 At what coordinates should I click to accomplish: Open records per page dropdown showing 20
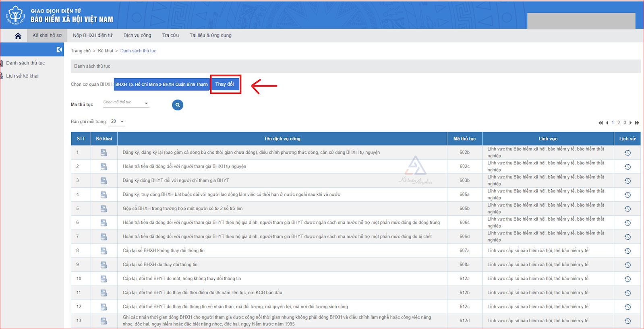point(117,122)
